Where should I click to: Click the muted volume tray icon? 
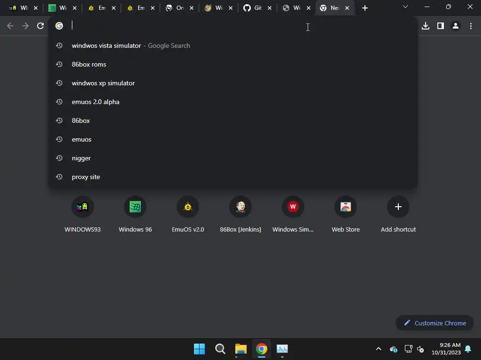point(420,349)
